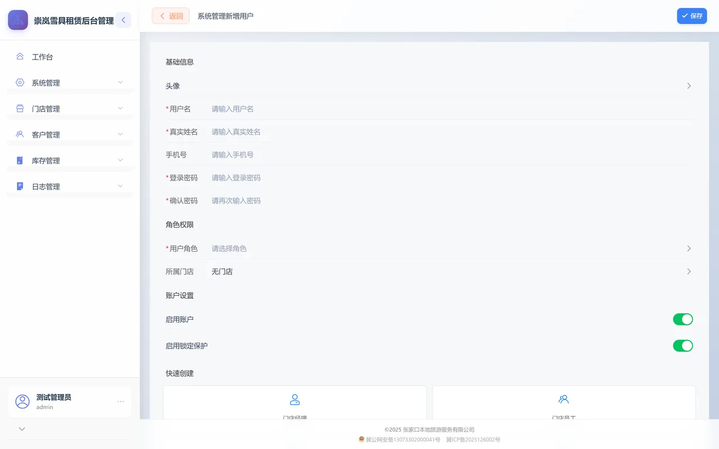Expand the 门店管理 menu chevron

click(x=120, y=108)
